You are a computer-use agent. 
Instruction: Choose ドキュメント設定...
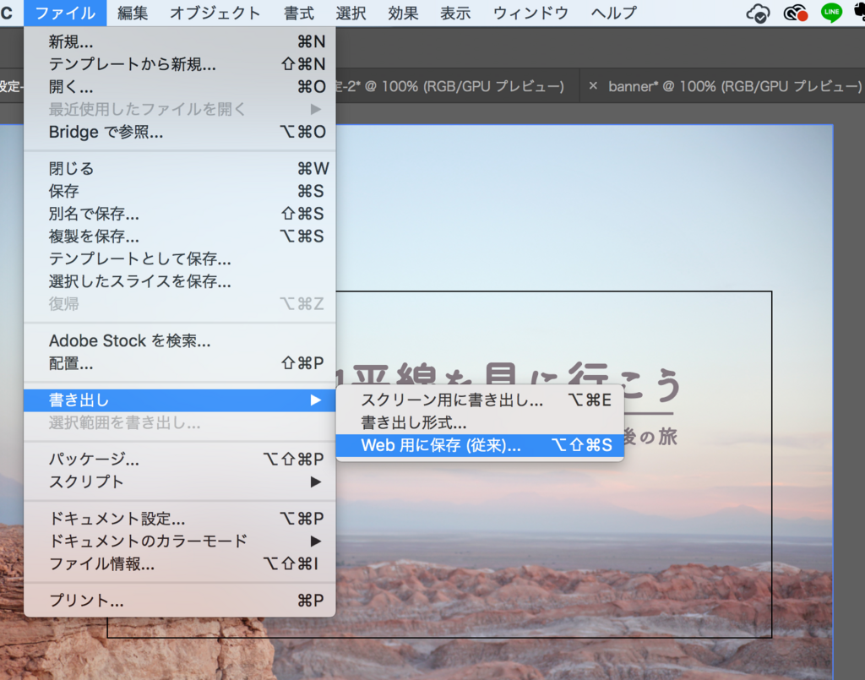pyautogui.click(x=180, y=519)
